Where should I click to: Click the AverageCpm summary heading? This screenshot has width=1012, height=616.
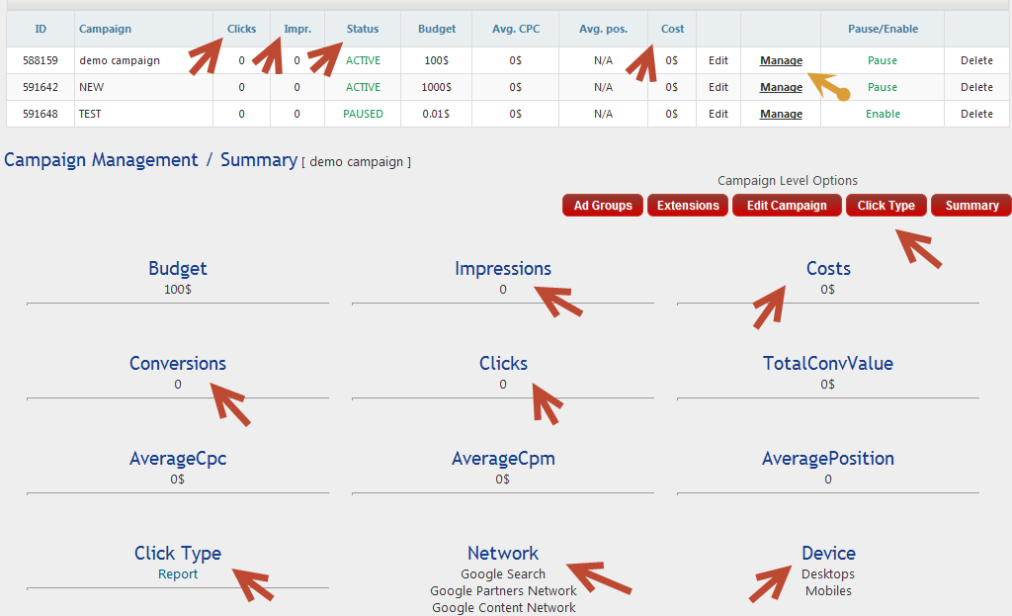[x=503, y=459]
